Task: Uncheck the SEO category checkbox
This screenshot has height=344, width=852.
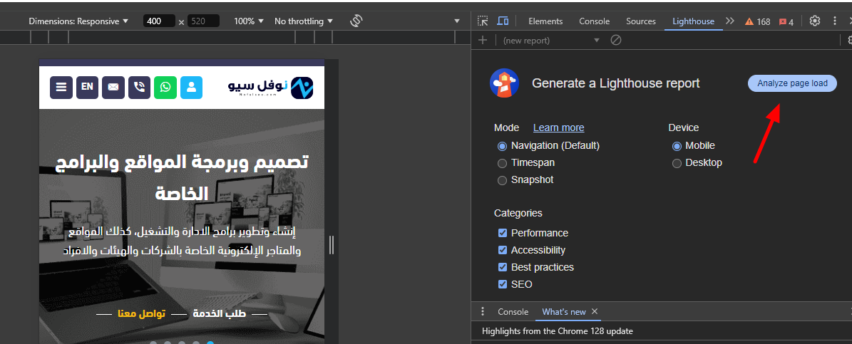Action: (x=503, y=284)
